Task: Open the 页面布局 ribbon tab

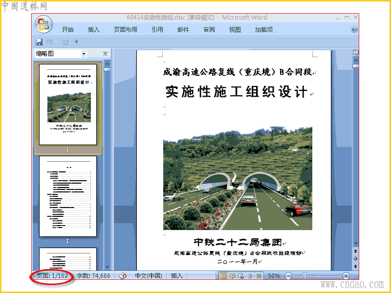Action: pyautogui.click(x=126, y=30)
